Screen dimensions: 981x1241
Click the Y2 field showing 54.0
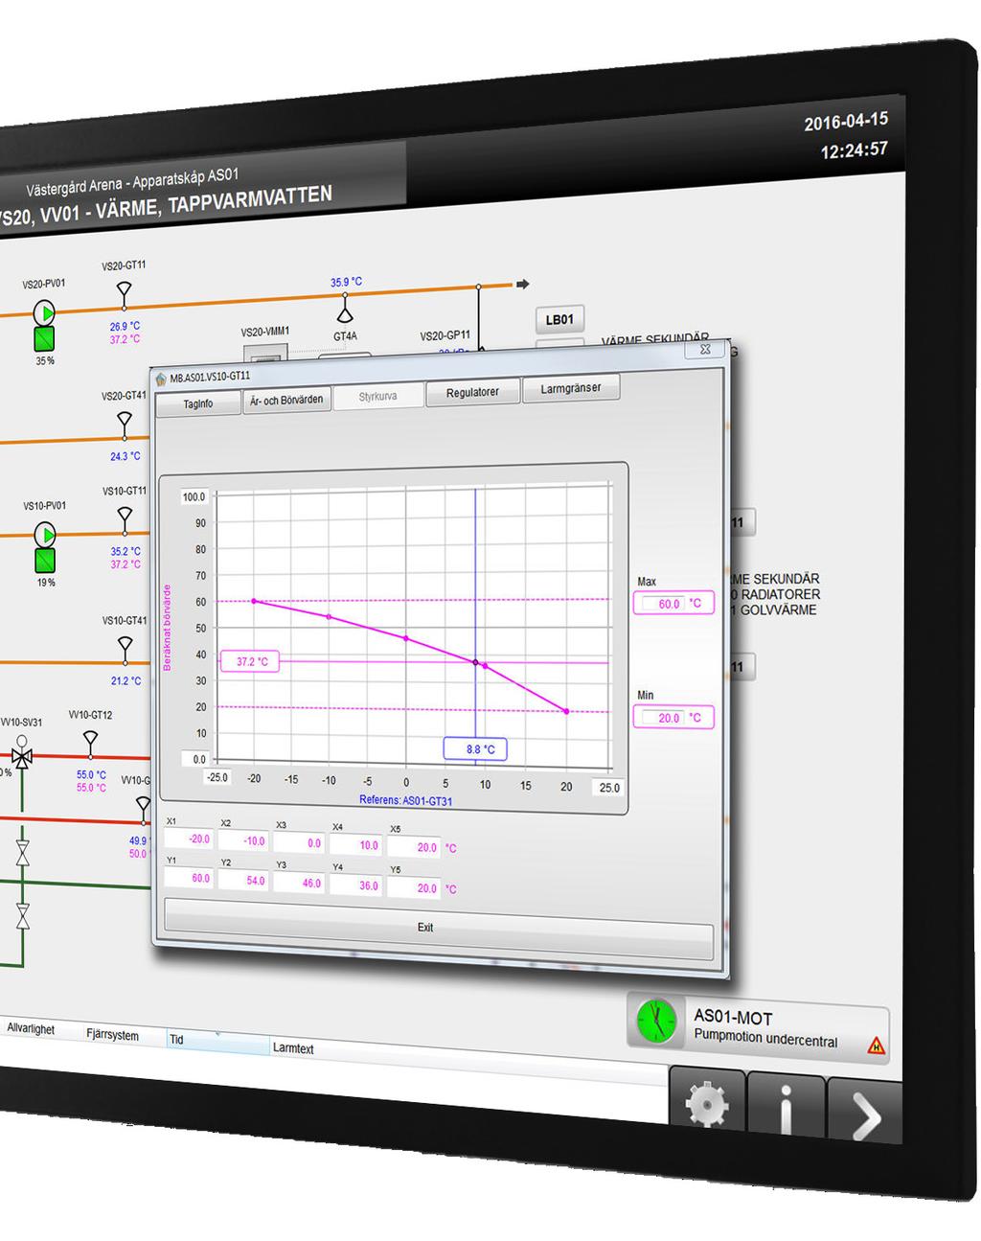click(x=243, y=881)
